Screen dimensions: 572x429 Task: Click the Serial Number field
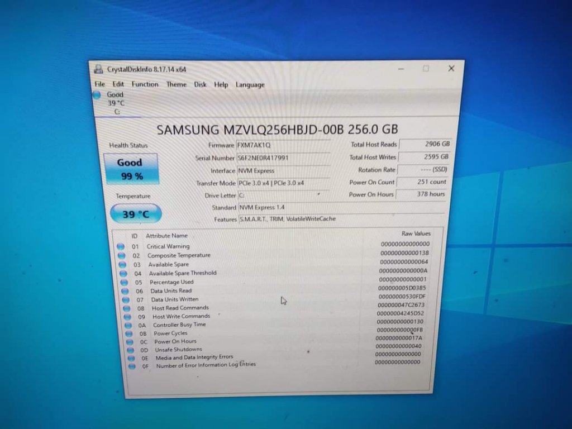(283, 158)
